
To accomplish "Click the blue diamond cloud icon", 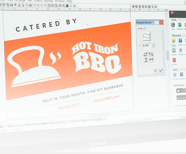I will (x=74, y=6).
